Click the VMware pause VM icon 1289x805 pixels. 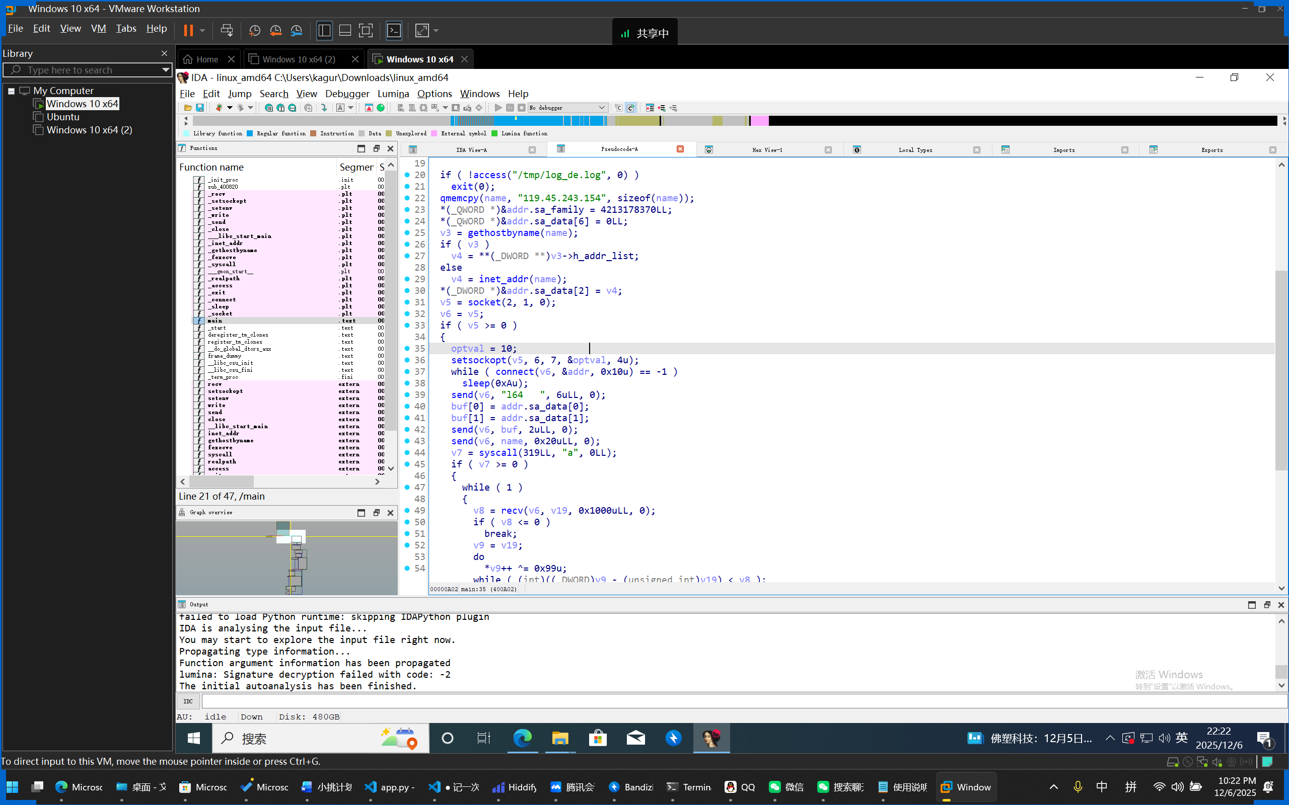pyautogui.click(x=188, y=30)
